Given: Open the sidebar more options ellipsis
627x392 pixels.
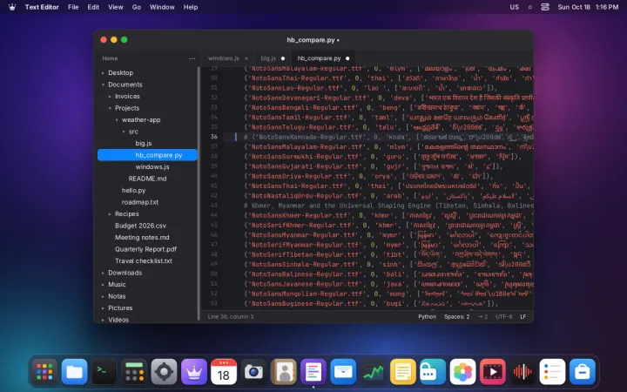Looking at the screenshot, I should 192,58.
